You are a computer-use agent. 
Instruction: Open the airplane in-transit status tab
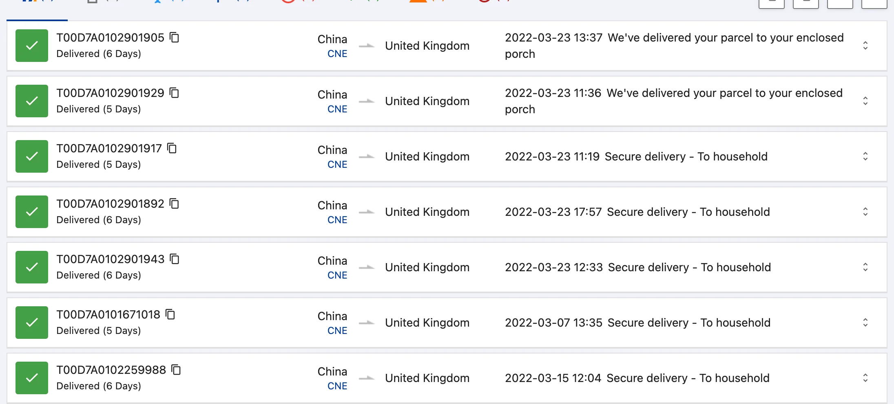click(x=158, y=2)
